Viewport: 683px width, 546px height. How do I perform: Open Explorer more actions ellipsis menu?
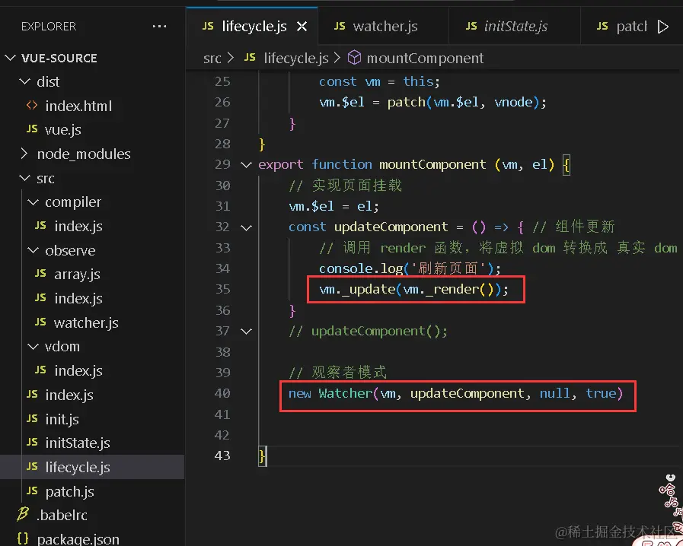click(159, 26)
